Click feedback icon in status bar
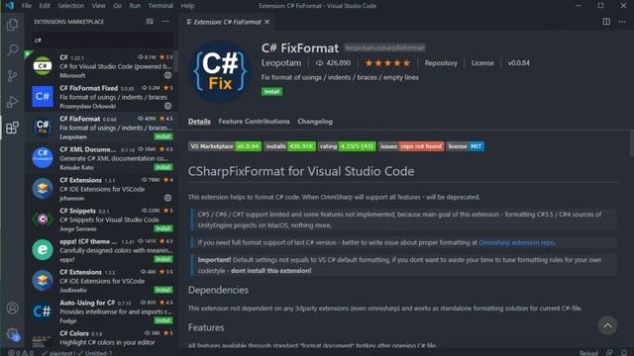Viewport: 634px width, 356px height. [x=609, y=353]
